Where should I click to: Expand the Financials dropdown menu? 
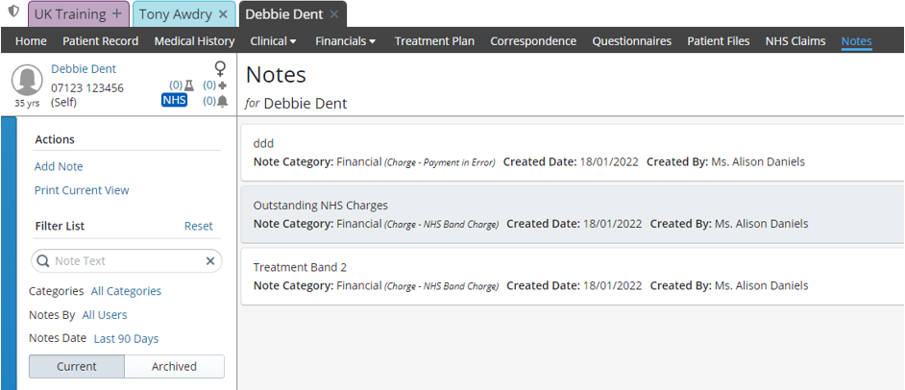coord(346,41)
